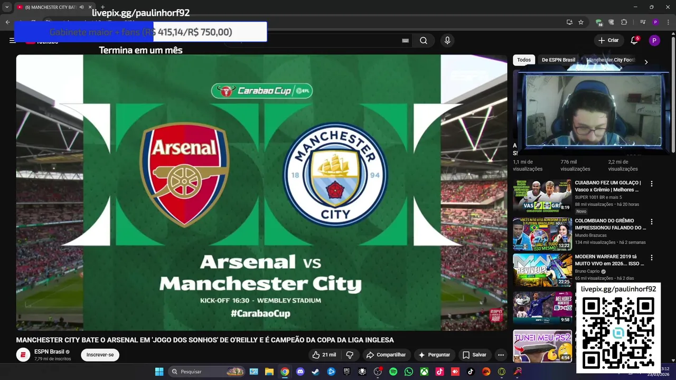Open options menu for CUIABANO FEZ UM GOLAÇO video
Screen dimensions: 676x380
click(651, 184)
